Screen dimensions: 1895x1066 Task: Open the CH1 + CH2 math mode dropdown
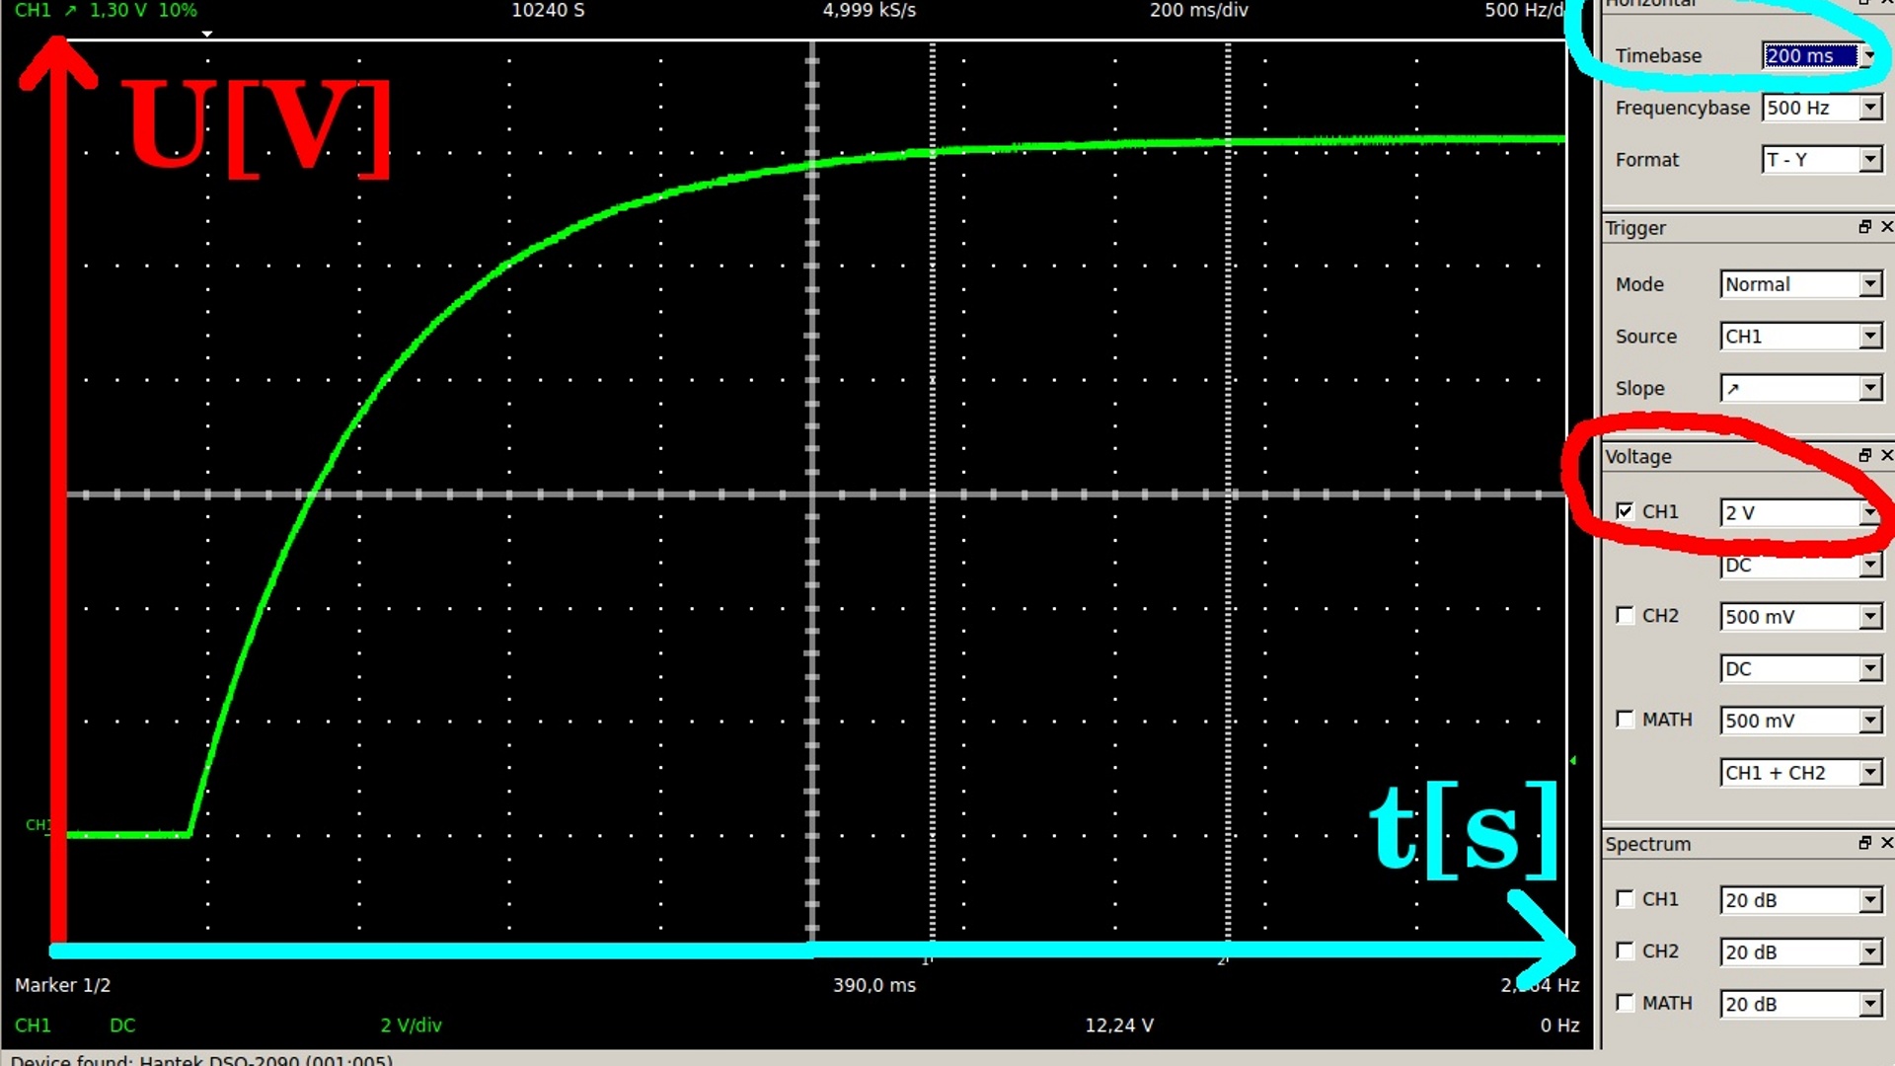(x=1869, y=773)
